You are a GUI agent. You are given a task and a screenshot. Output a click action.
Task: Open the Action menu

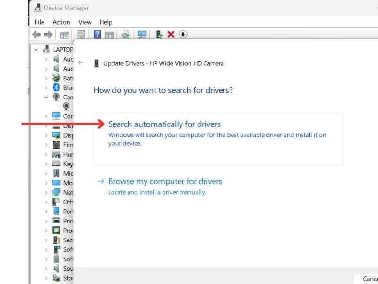[61, 22]
